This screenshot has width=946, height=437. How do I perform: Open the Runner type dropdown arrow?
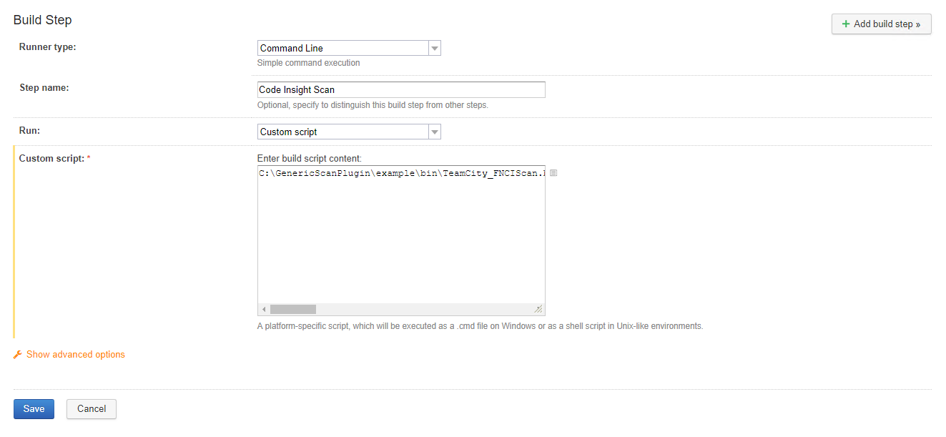point(434,49)
